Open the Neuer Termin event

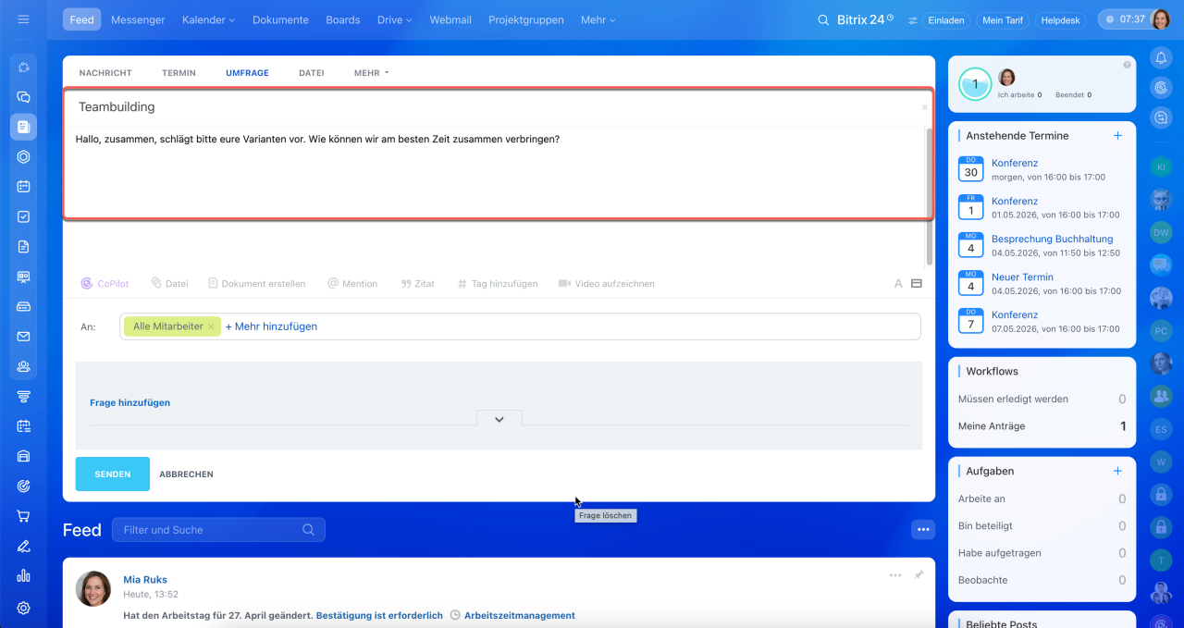[1022, 277]
